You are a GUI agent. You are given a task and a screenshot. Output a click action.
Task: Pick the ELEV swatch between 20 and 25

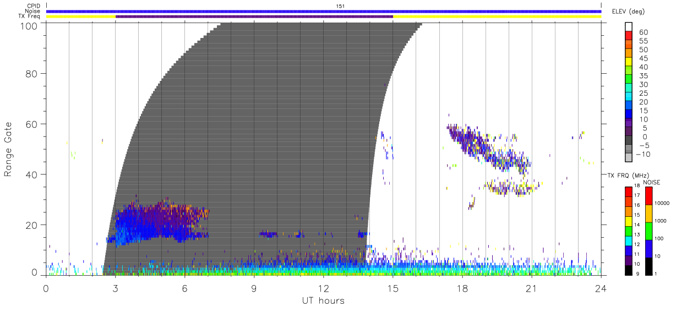629,97
